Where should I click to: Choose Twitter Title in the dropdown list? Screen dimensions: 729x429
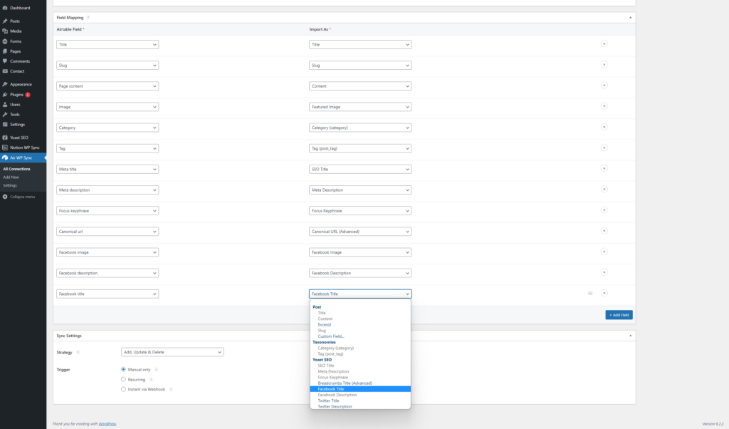pos(360,400)
